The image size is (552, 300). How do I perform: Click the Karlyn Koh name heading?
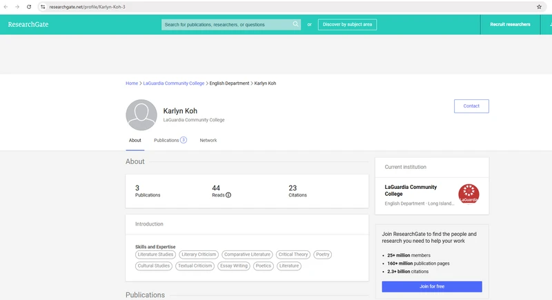[x=180, y=111]
